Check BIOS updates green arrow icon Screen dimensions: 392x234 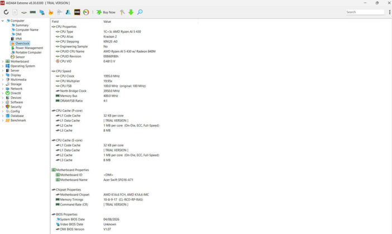pos(131,12)
